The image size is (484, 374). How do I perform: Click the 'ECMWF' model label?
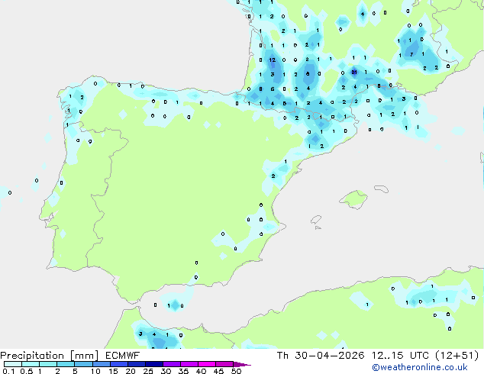122,355
